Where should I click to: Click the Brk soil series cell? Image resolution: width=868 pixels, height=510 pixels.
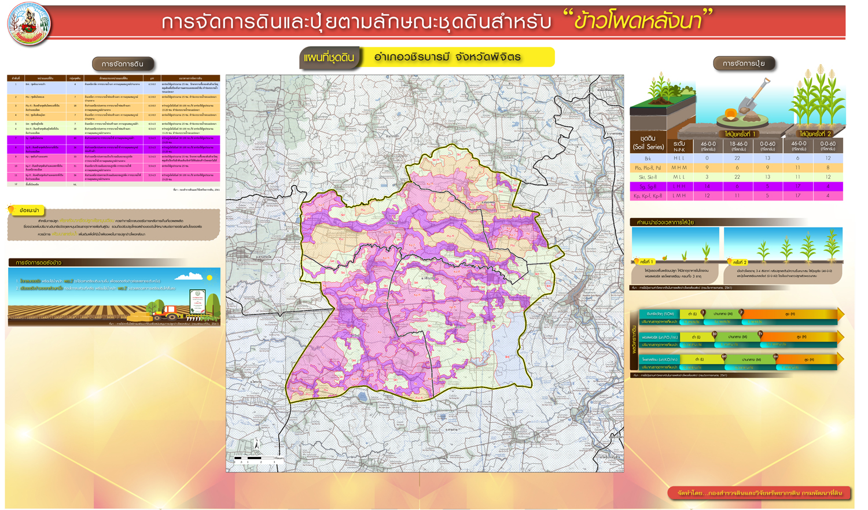click(x=648, y=158)
